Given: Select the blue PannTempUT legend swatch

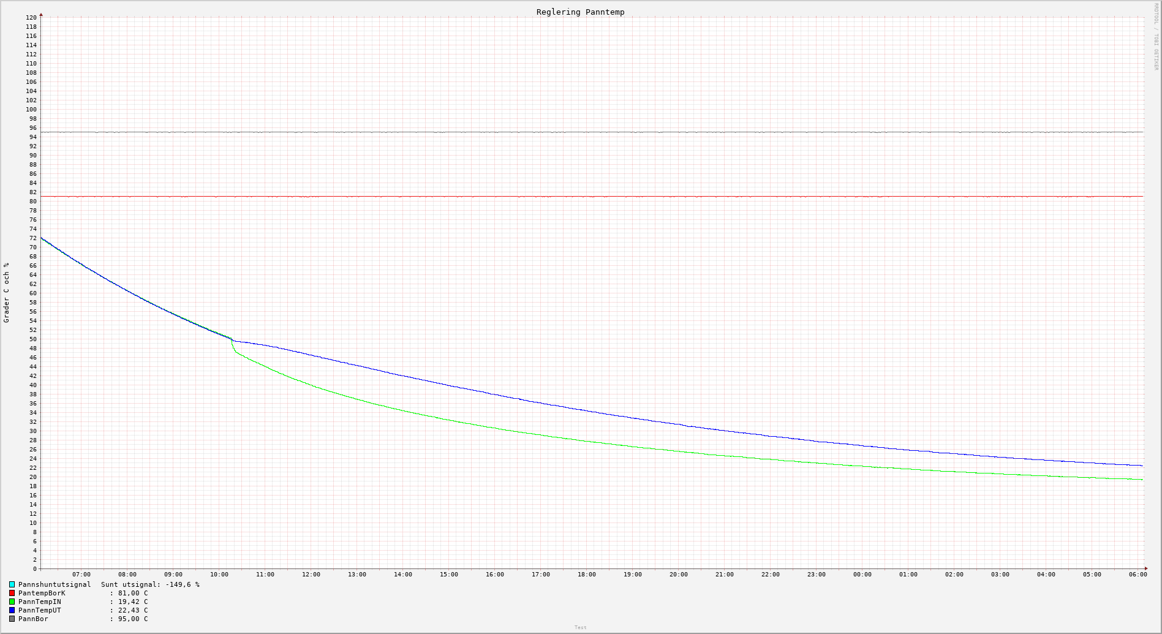Looking at the screenshot, I should [12, 610].
